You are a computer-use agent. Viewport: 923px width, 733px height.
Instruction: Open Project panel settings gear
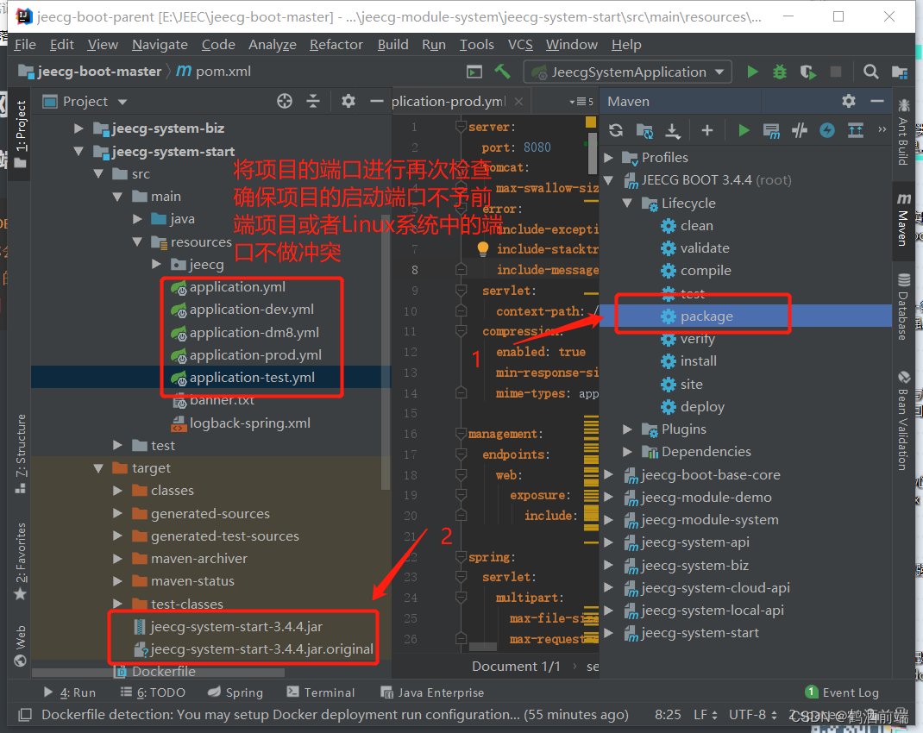(x=348, y=101)
